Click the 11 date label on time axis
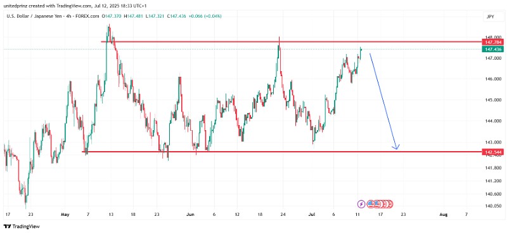The image size is (509, 233). [358, 215]
